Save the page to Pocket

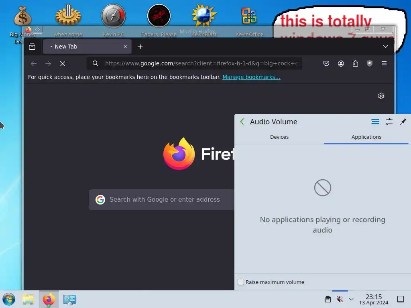point(326,63)
